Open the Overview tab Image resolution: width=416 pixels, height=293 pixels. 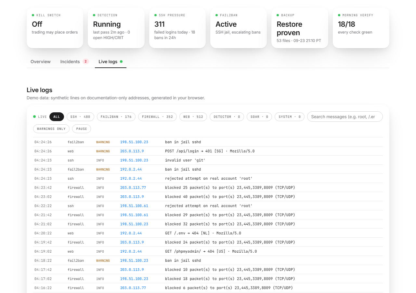(41, 62)
